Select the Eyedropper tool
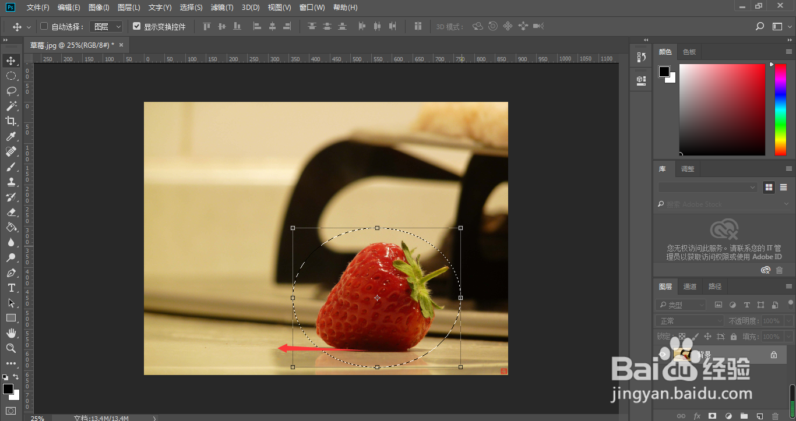 click(11, 136)
